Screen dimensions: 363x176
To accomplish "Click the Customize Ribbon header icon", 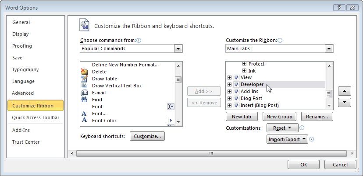I will pos(84,25).
